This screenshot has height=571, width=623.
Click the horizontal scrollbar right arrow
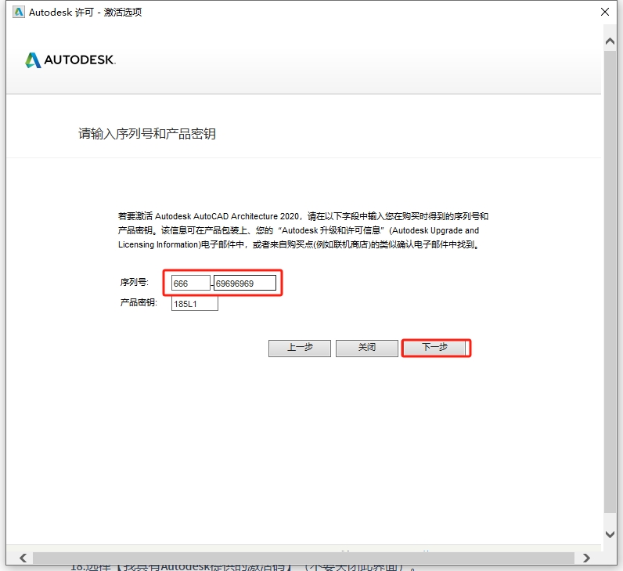click(x=586, y=558)
